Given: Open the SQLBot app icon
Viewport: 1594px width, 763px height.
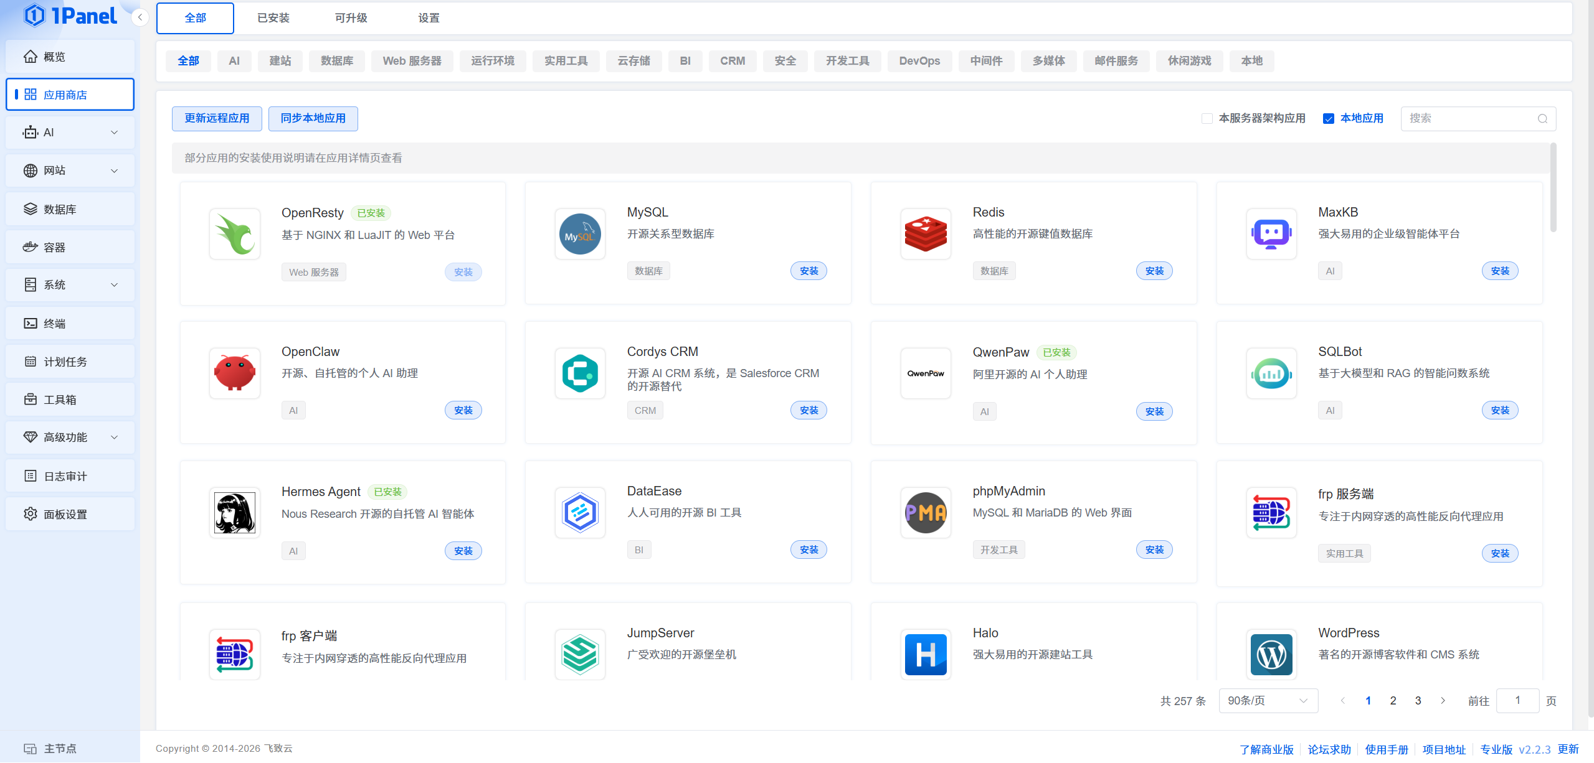Looking at the screenshot, I should (1271, 373).
